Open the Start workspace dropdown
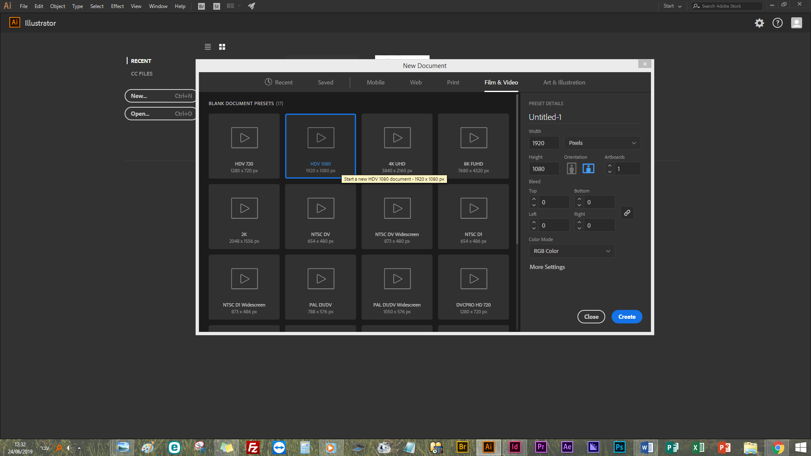This screenshot has width=811, height=456. tap(672, 6)
